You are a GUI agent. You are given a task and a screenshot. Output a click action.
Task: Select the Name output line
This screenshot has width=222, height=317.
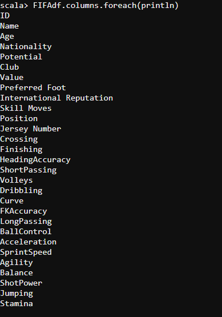point(10,26)
